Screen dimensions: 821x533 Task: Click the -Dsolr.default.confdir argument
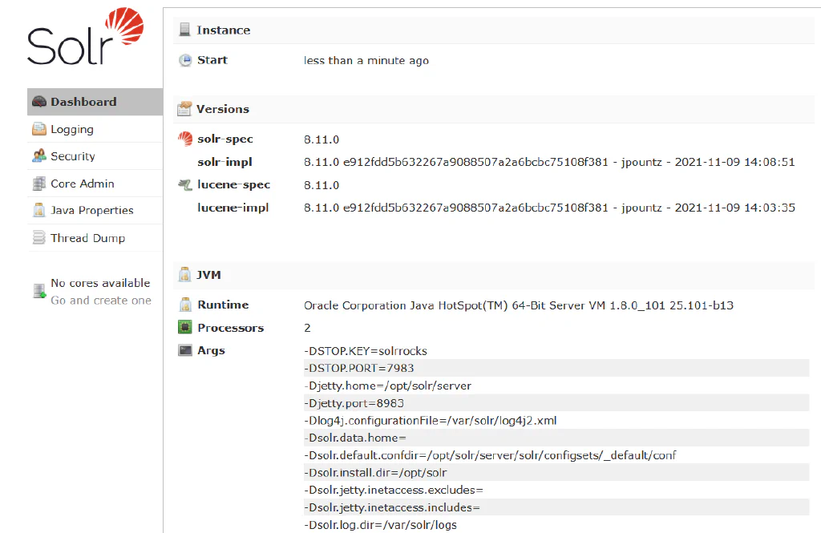[490, 455]
